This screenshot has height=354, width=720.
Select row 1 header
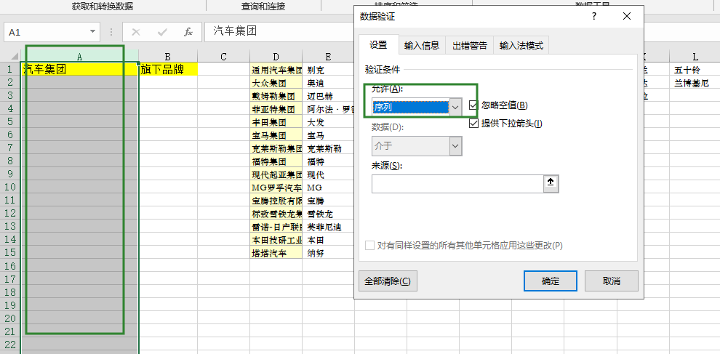pos(10,70)
